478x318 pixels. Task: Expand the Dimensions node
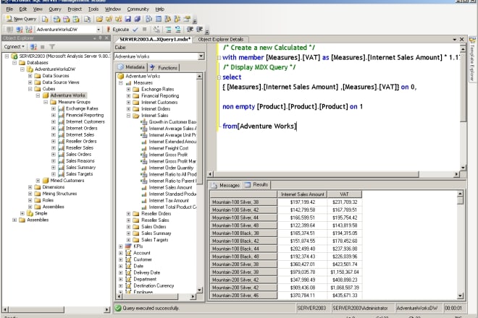point(30,187)
